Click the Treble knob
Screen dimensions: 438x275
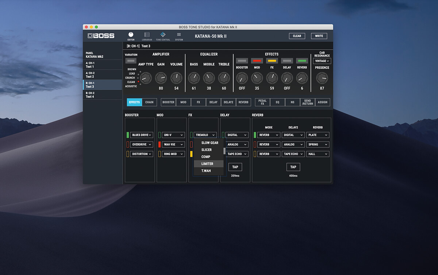point(224,78)
